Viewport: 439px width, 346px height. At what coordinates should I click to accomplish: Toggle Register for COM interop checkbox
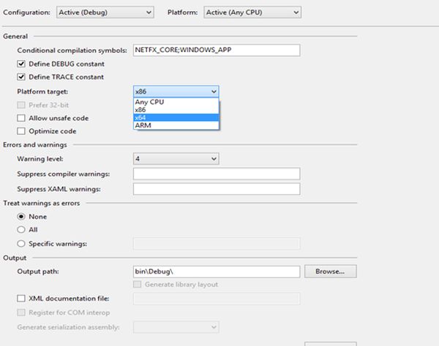click(21, 312)
